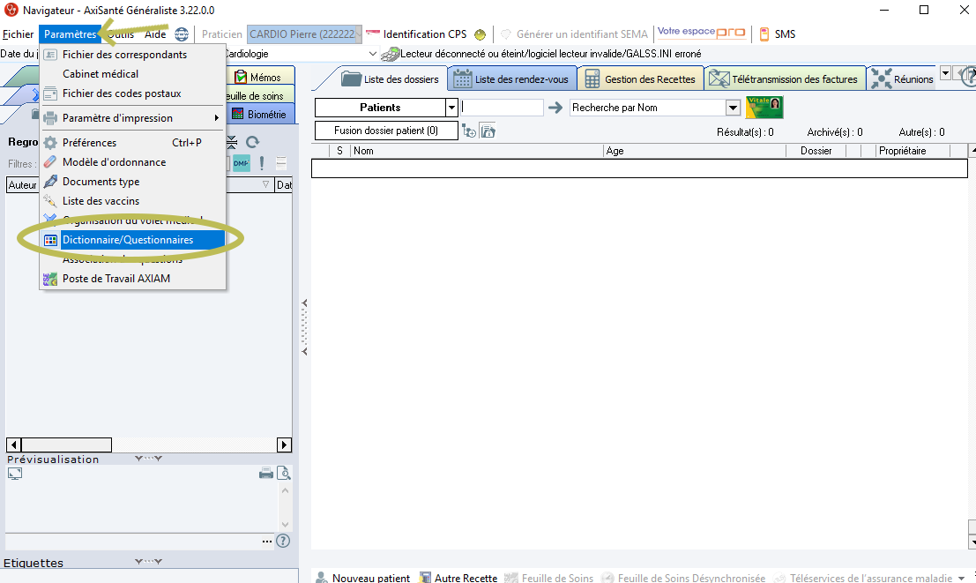Viewport: 976px width, 583px height.
Task: Sort patient list by Nom column
Action: click(477, 151)
